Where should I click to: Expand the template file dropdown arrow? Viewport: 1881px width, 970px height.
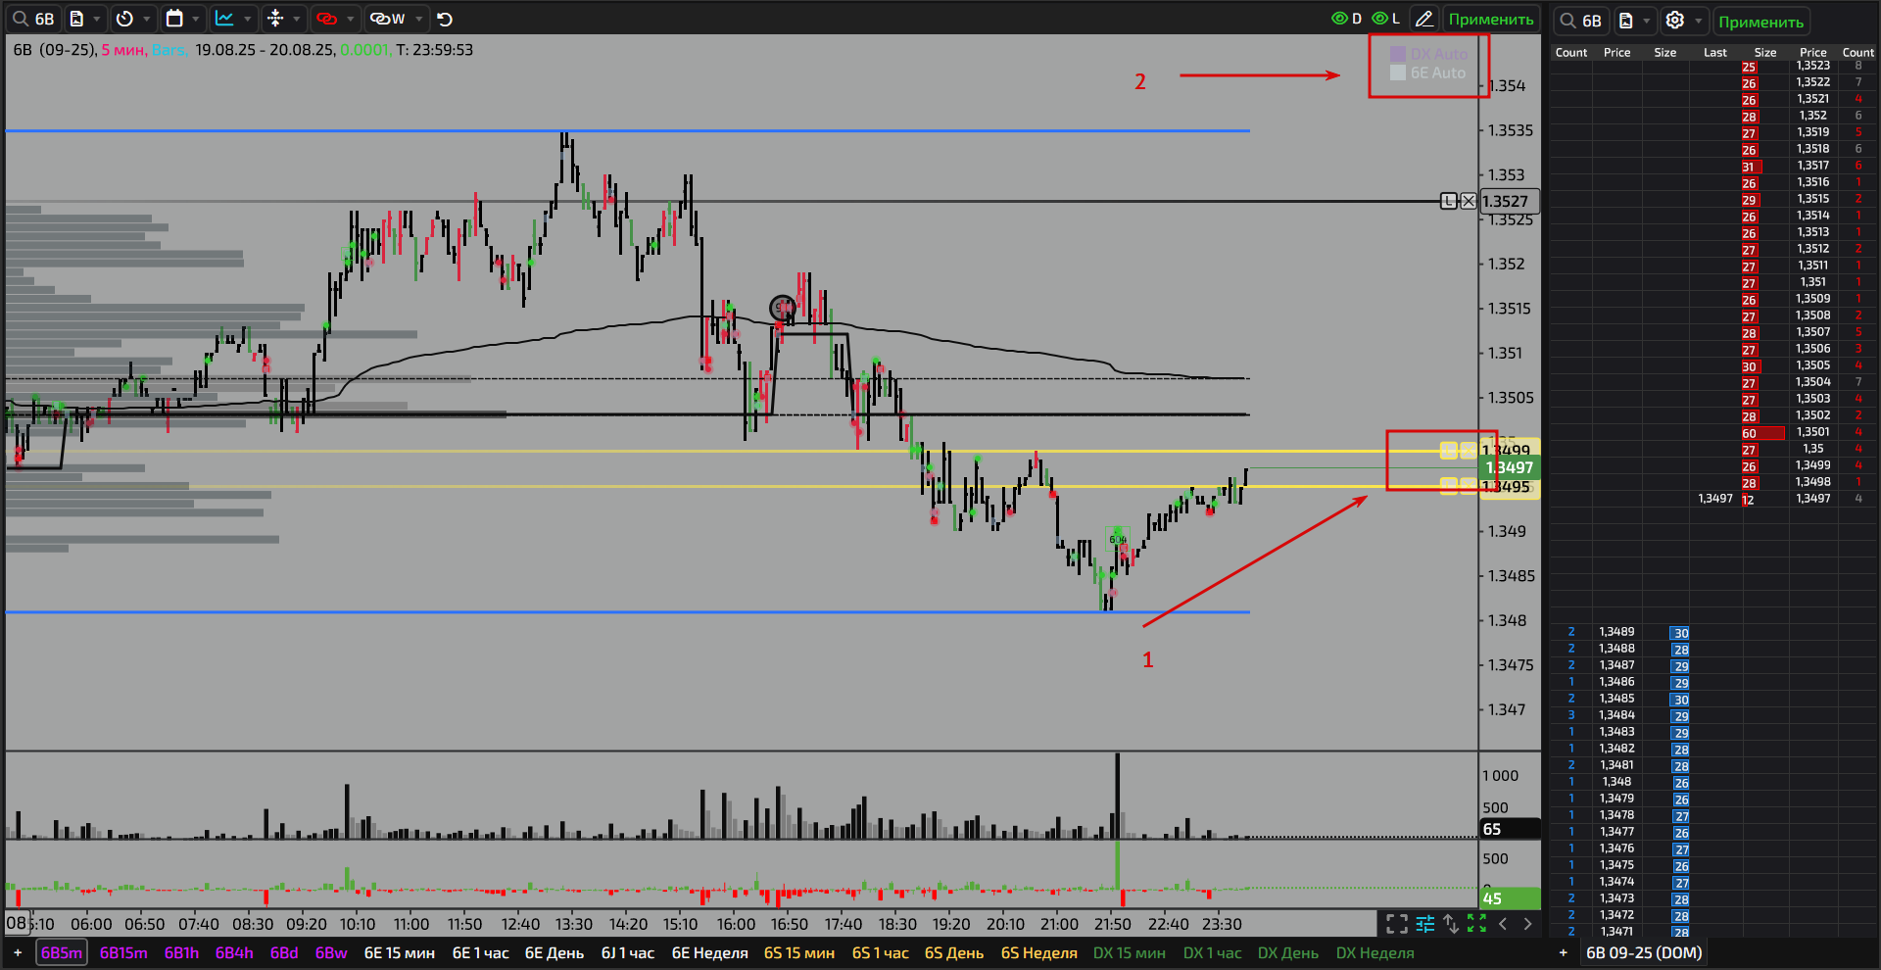click(x=97, y=19)
